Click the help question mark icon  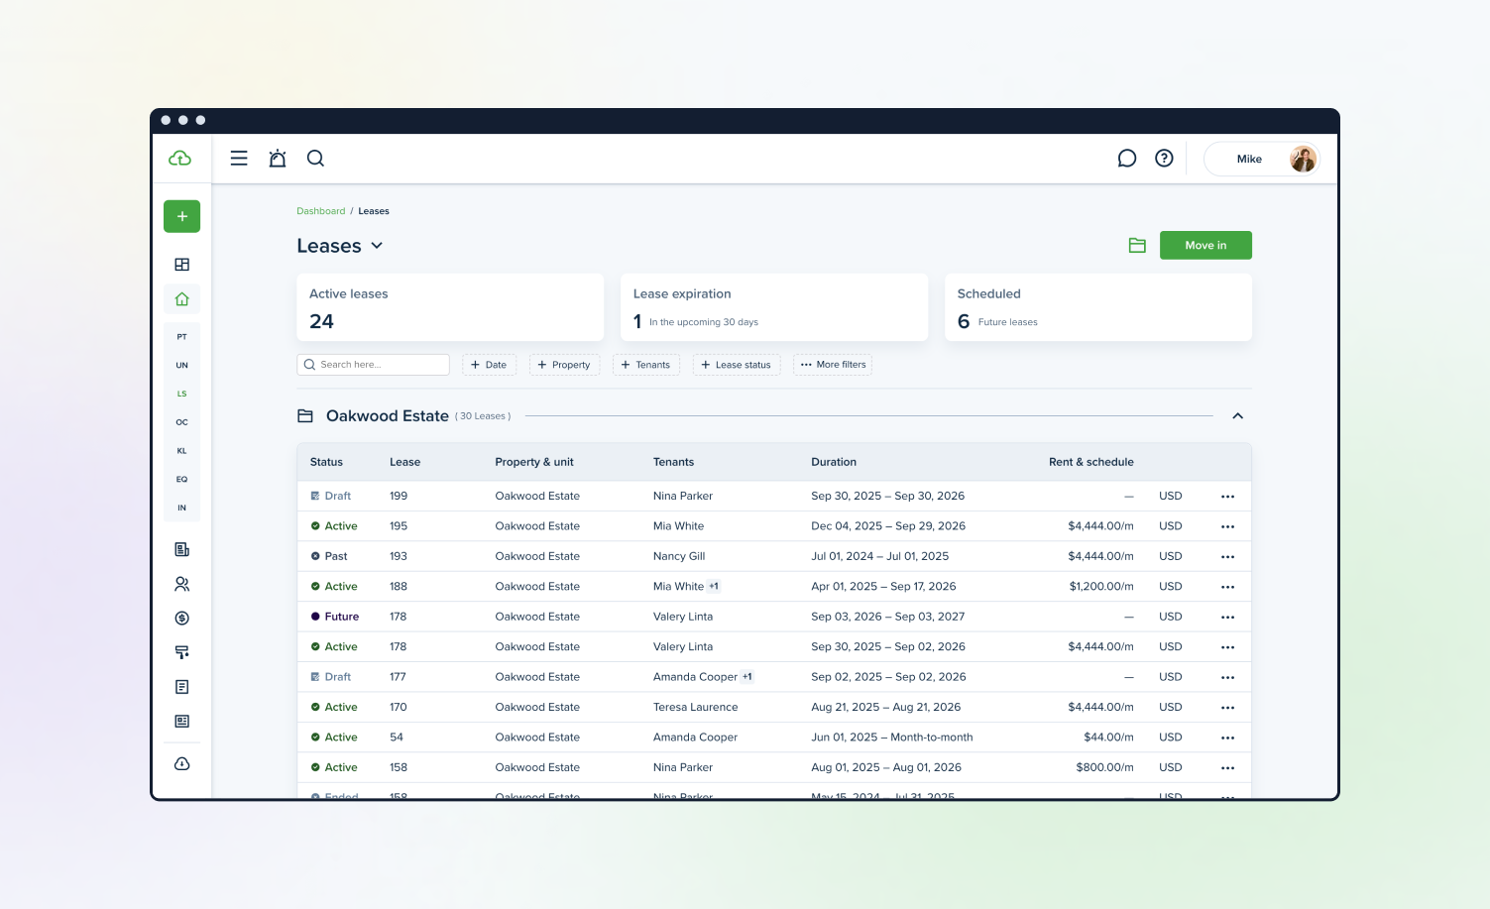pyautogui.click(x=1164, y=159)
